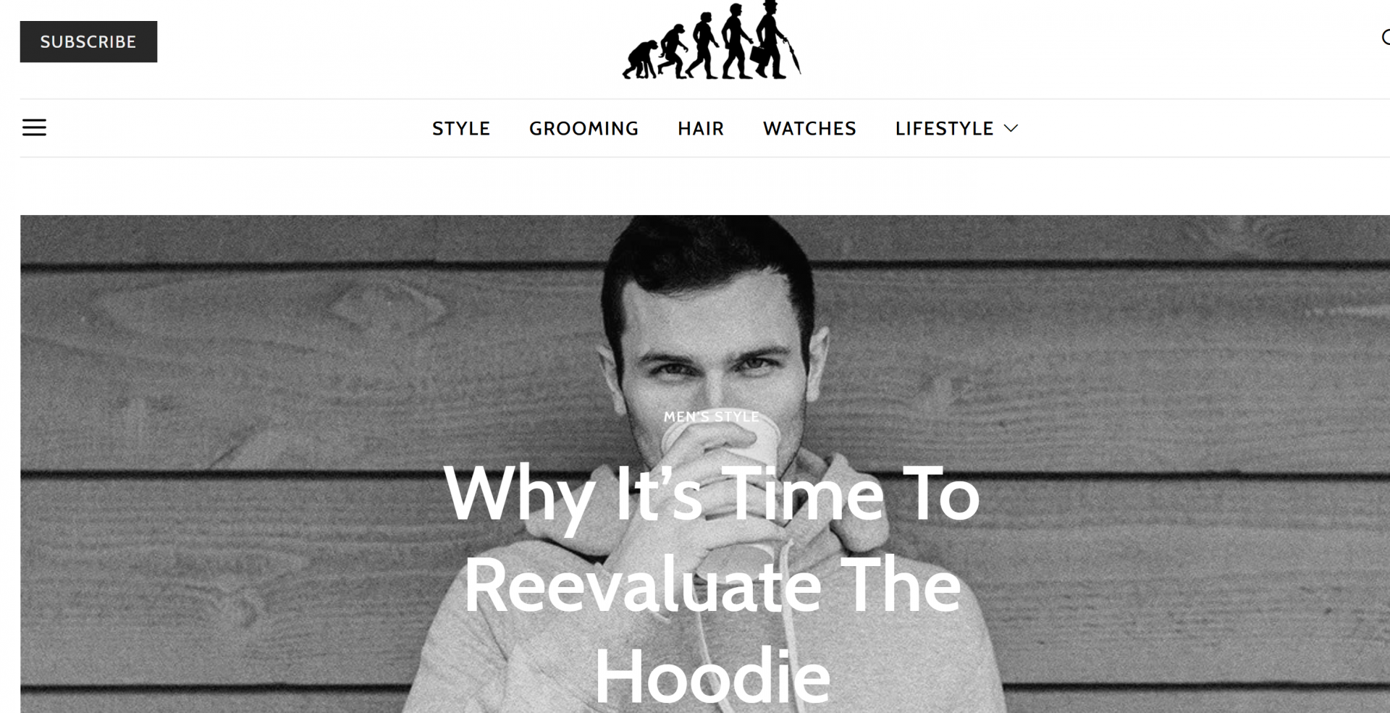The image size is (1390, 713).
Task: Click the crouching ape figure in logo
Action: click(x=640, y=60)
